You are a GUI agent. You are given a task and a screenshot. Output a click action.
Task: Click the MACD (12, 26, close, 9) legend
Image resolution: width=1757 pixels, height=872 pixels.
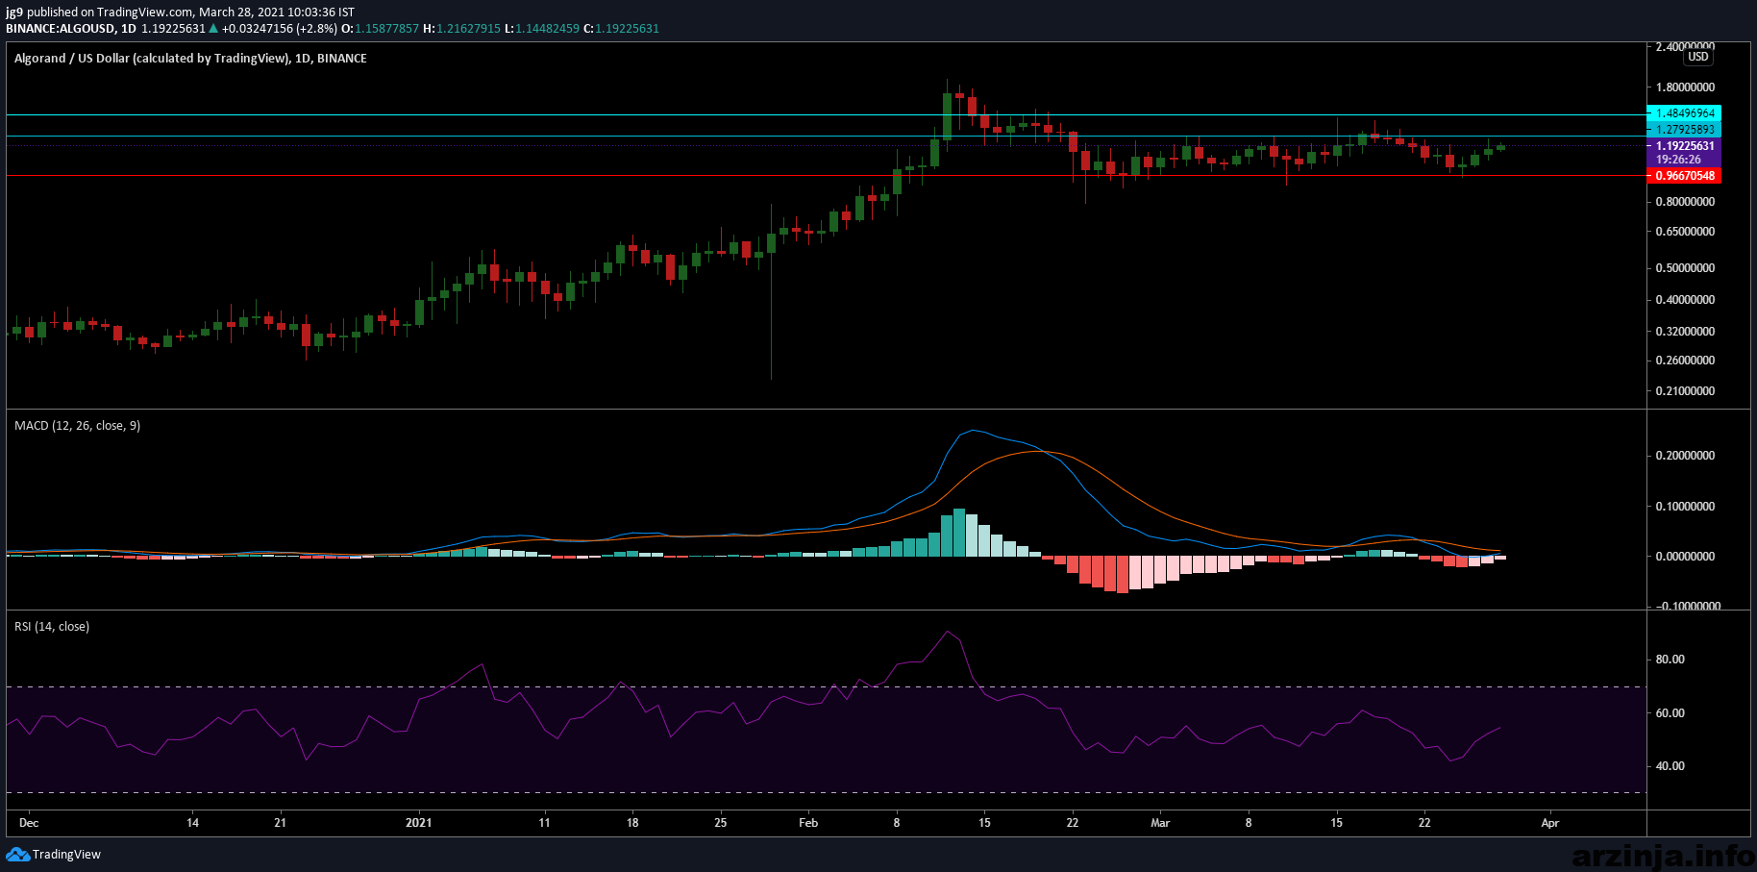pyautogui.click(x=78, y=425)
